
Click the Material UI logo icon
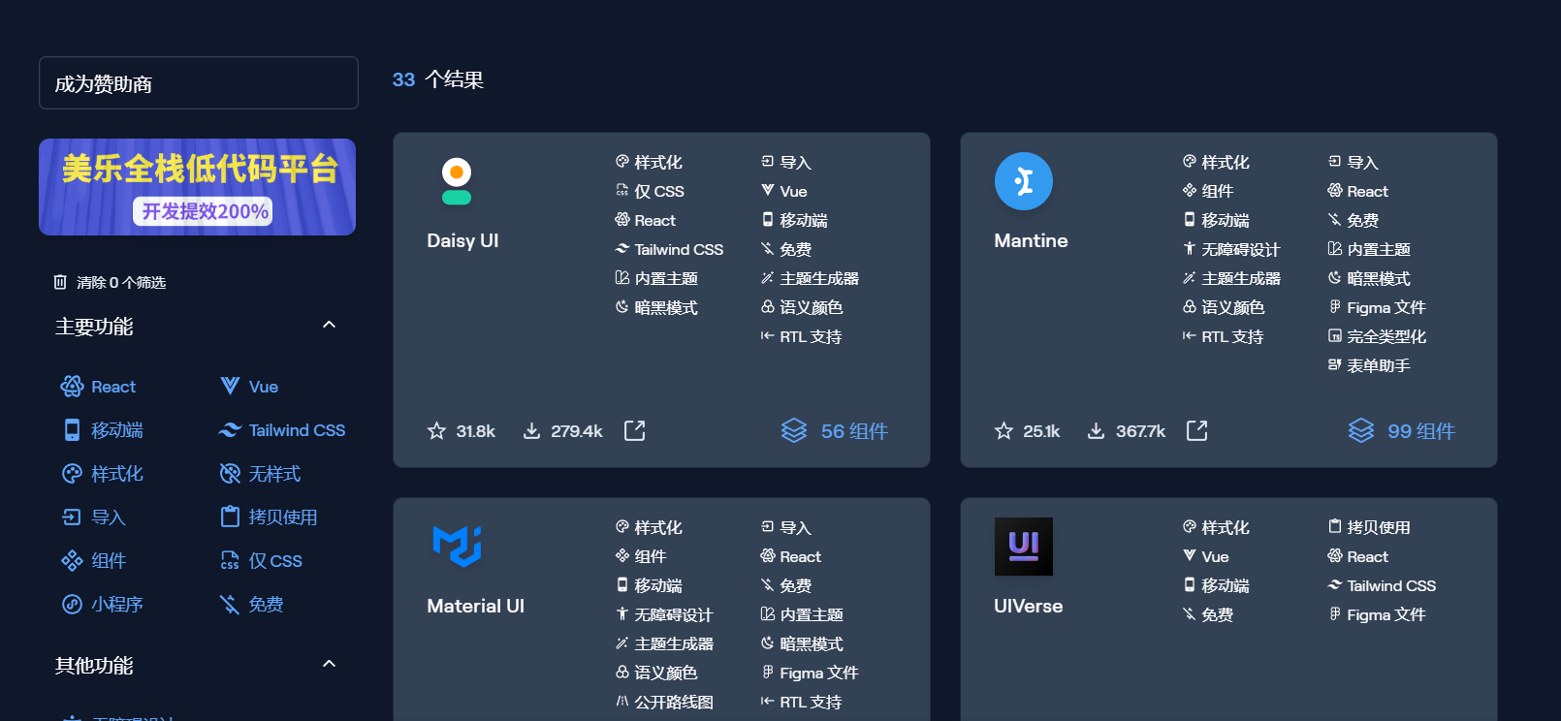(x=457, y=547)
